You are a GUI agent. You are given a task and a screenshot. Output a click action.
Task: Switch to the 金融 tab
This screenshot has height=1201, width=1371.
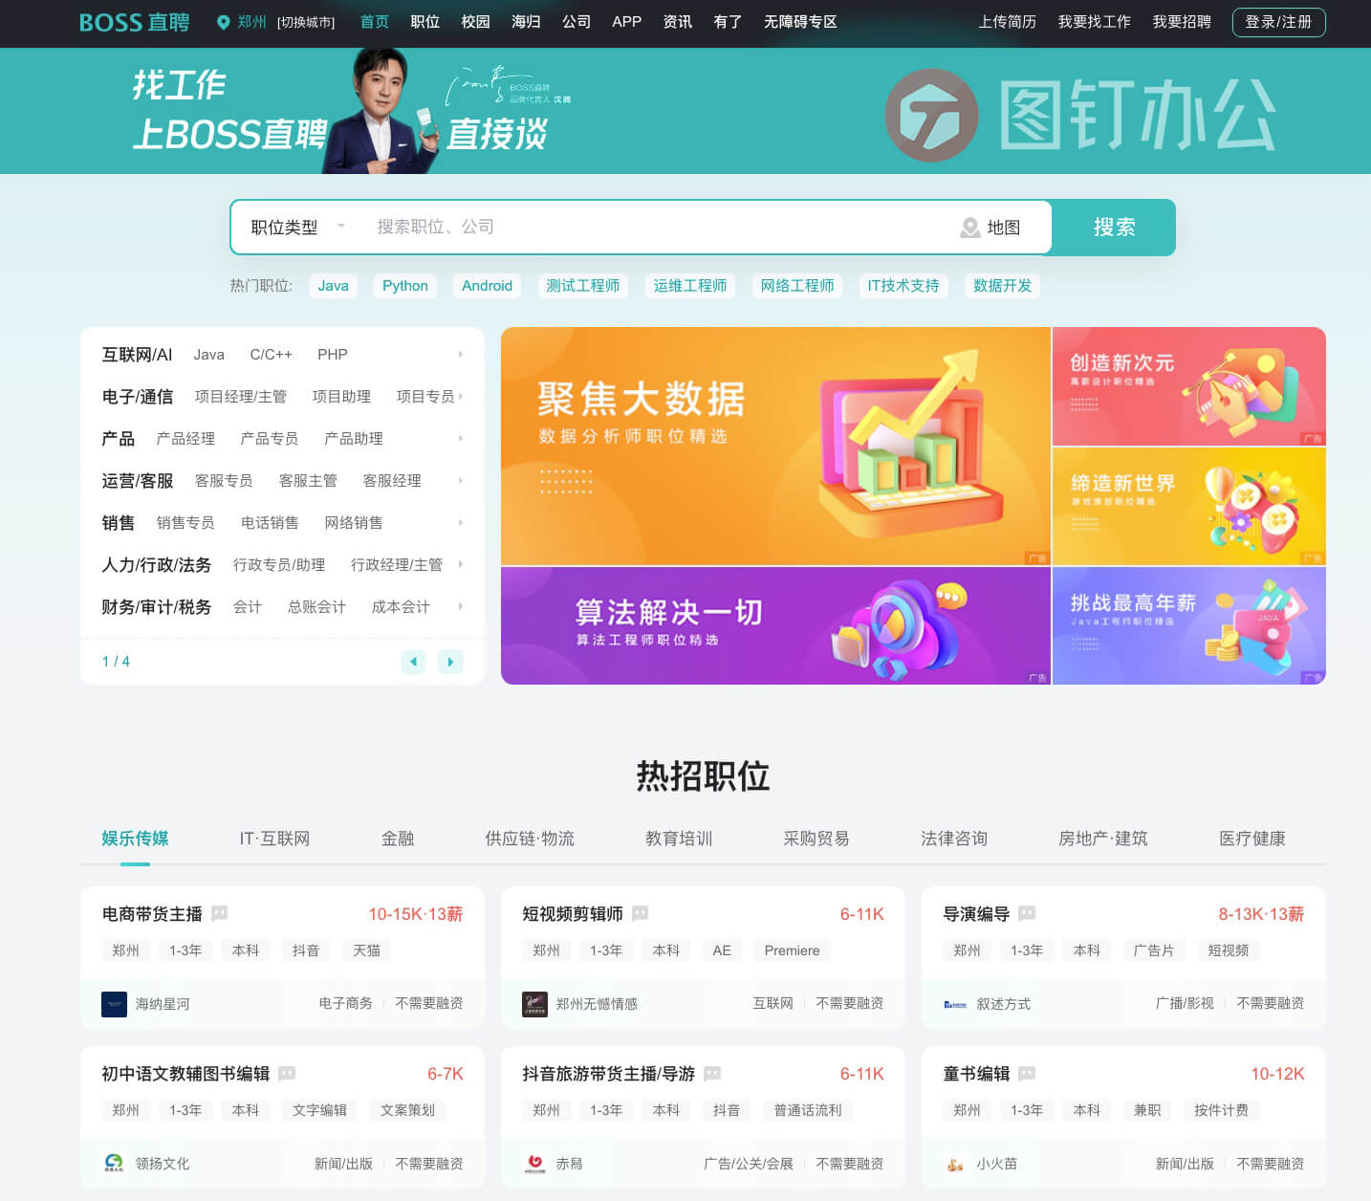click(398, 839)
